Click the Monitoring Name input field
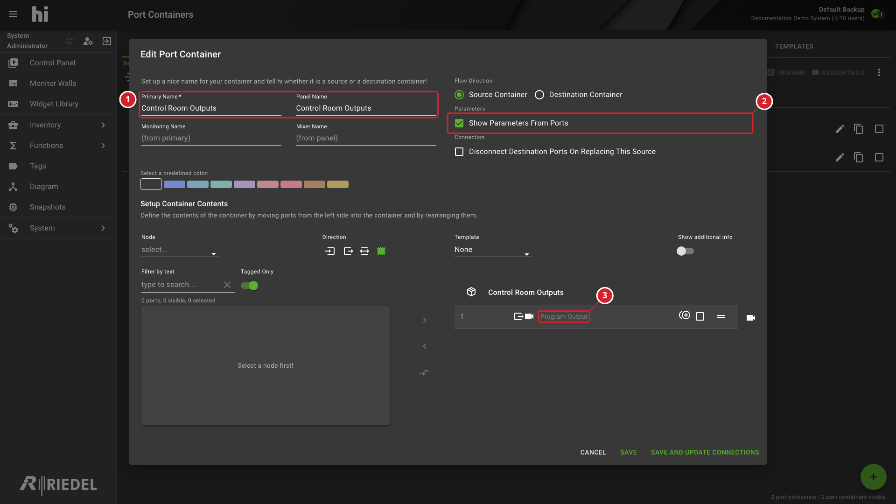 pos(211,138)
